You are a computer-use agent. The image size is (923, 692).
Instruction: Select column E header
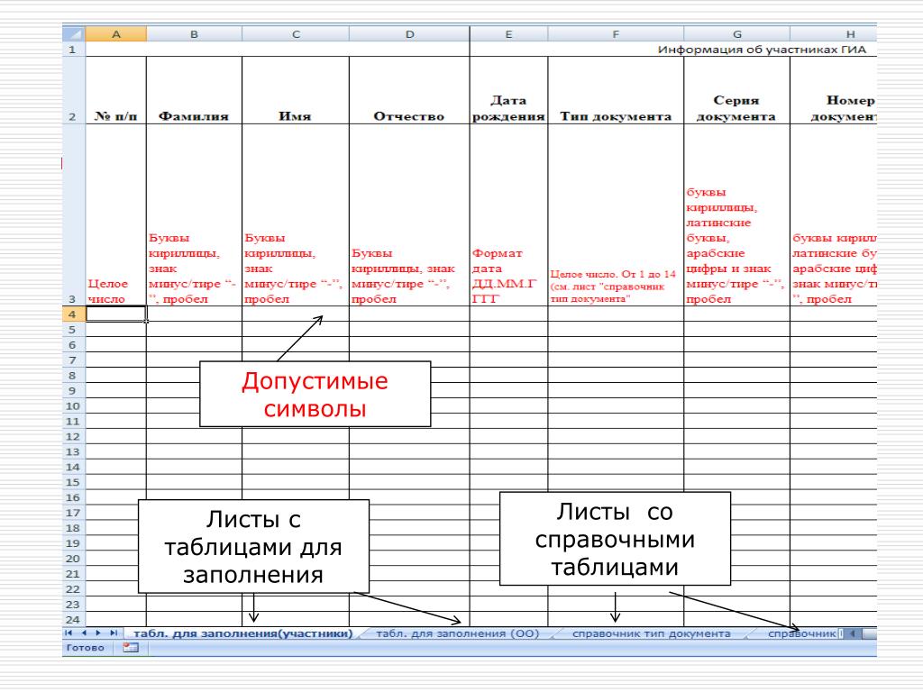click(508, 34)
